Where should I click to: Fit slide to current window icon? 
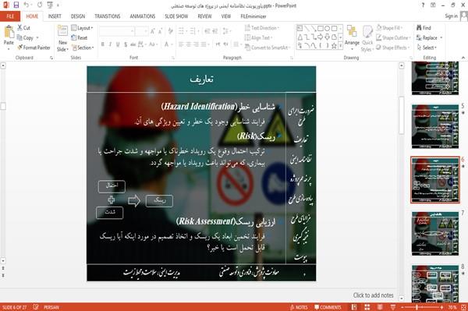click(x=463, y=307)
